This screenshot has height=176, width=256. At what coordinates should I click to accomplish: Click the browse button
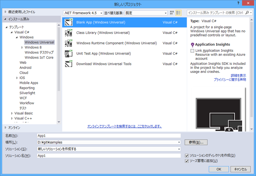coord(196,143)
